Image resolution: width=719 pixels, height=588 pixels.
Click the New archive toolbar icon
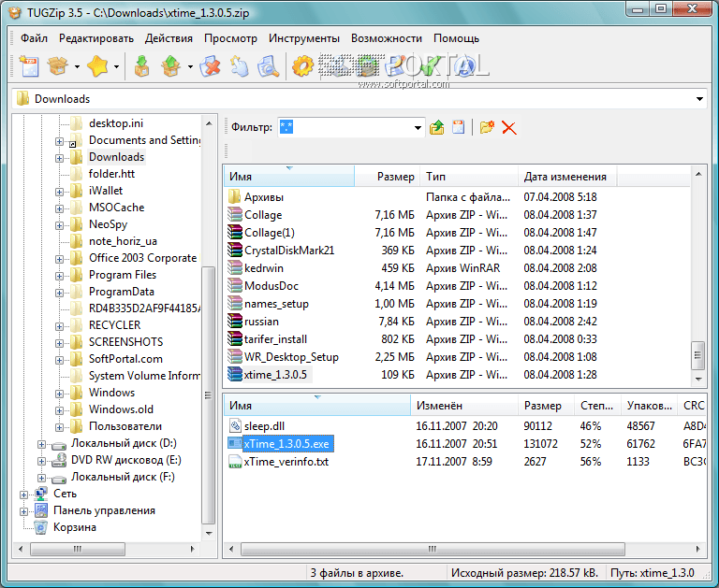point(29,66)
